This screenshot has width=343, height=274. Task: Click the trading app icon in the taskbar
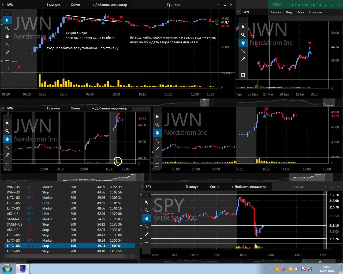(23, 269)
